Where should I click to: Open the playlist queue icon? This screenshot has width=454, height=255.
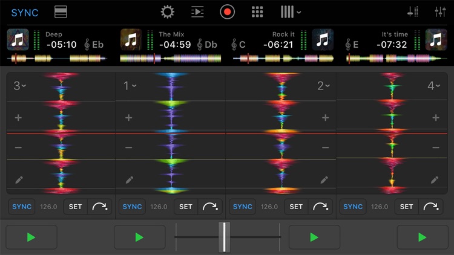pyautogui.click(x=197, y=11)
